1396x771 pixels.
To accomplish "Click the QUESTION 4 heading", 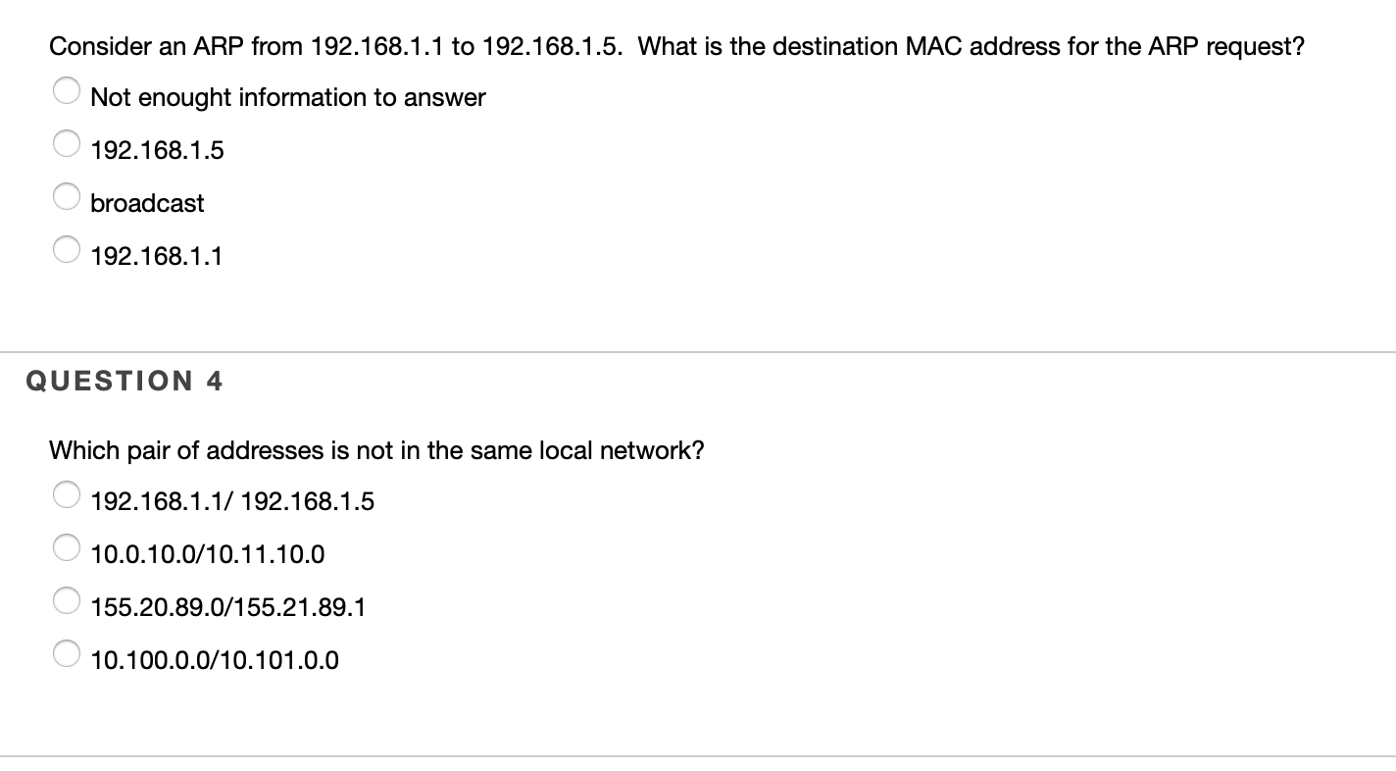I will (x=124, y=381).
